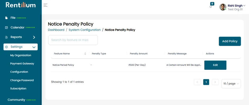Collapse the Settings submenu chevron
Viewport: 249px width, 105px height.
tap(34, 47)
